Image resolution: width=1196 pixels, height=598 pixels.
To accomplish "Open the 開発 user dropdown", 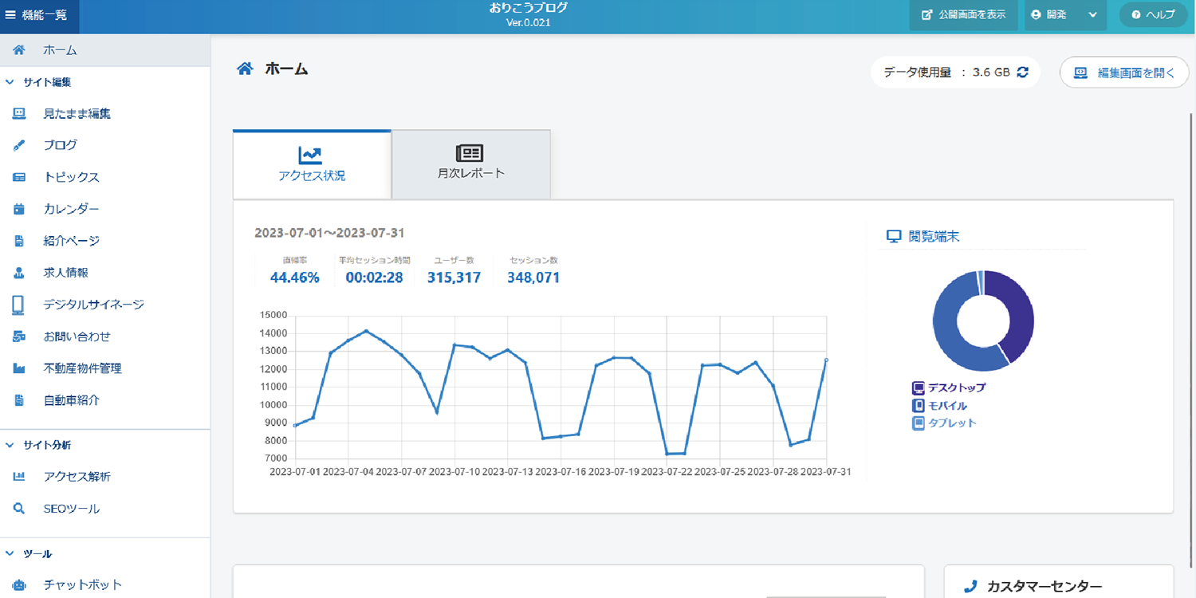I will point(1065,15).
